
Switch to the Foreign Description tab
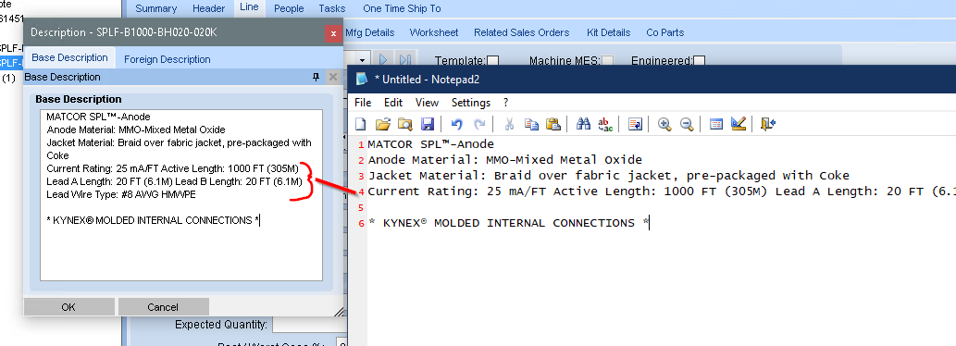pos(168,59)
